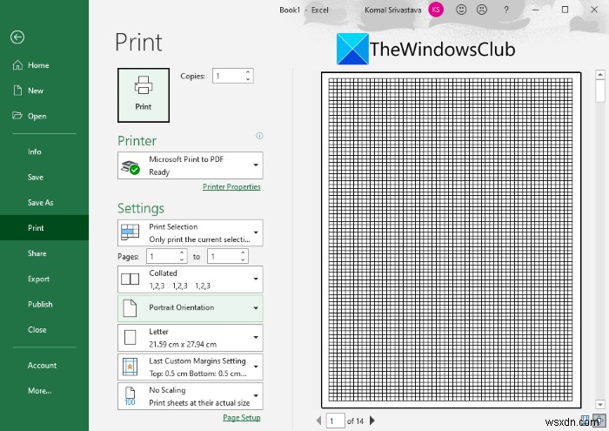Click the Pages to field

click(x=224, y=257)
